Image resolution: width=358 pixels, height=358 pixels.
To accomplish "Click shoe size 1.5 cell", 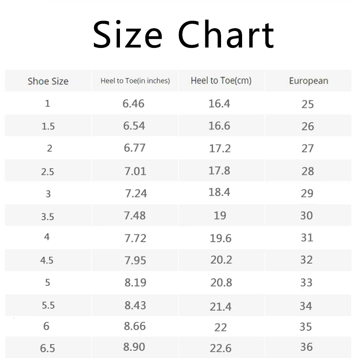I will pyautogui.click(x=48, y=126).
